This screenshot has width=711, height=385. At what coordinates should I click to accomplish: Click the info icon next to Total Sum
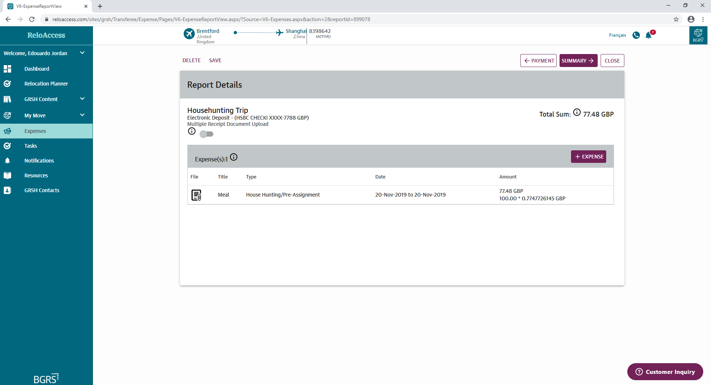point(577,112)
